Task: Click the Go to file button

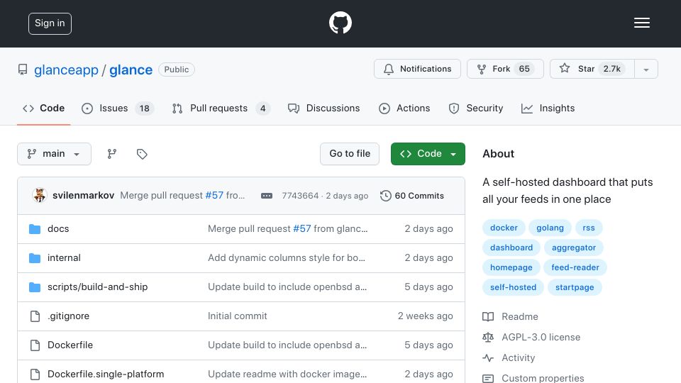Action: tap(350, 154)
